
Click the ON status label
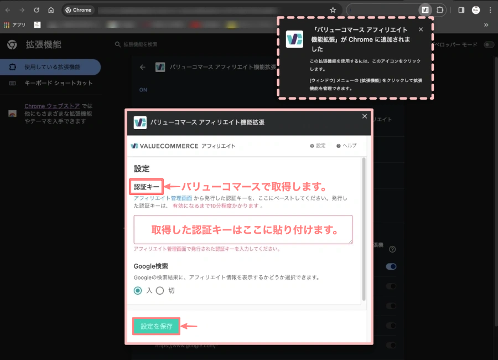click(143, 90)
